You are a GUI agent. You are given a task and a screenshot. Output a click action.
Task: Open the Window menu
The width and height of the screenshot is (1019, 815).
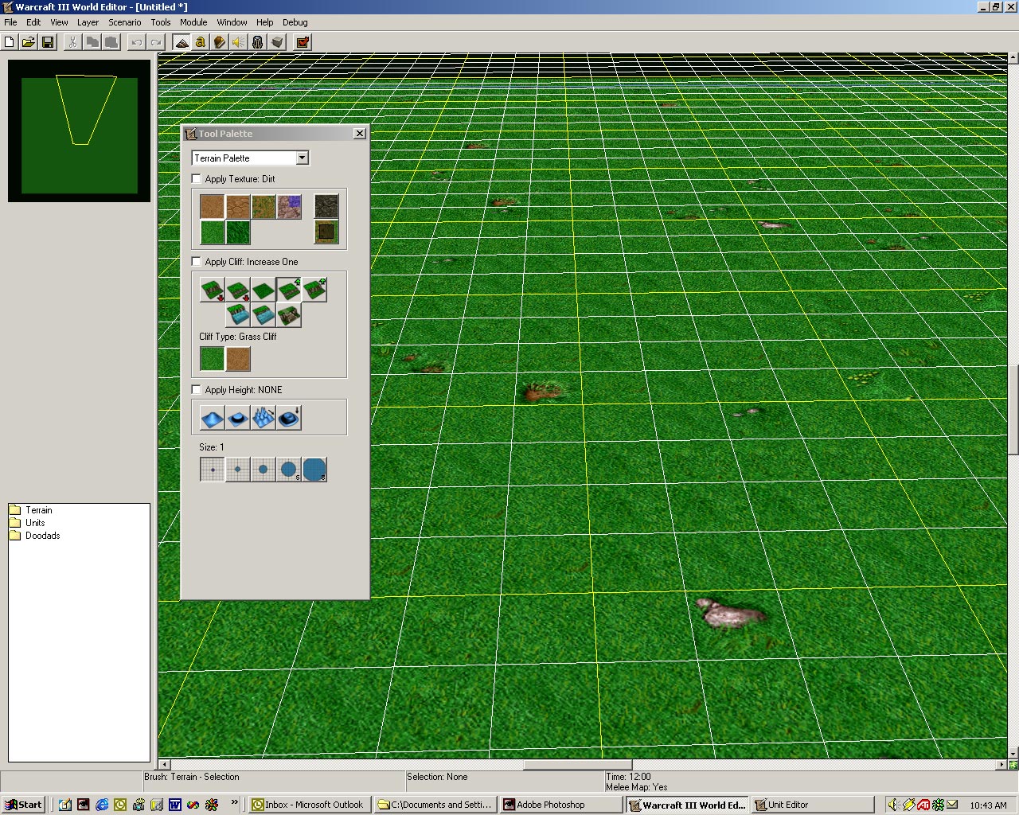pos(232,22)
